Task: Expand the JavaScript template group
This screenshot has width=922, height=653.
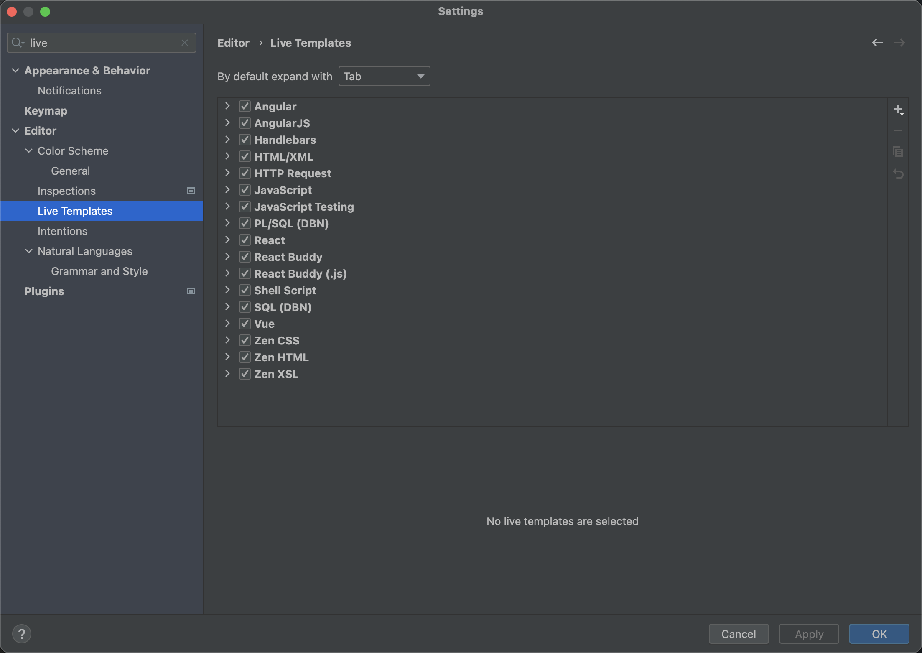Action: [227, 190]
